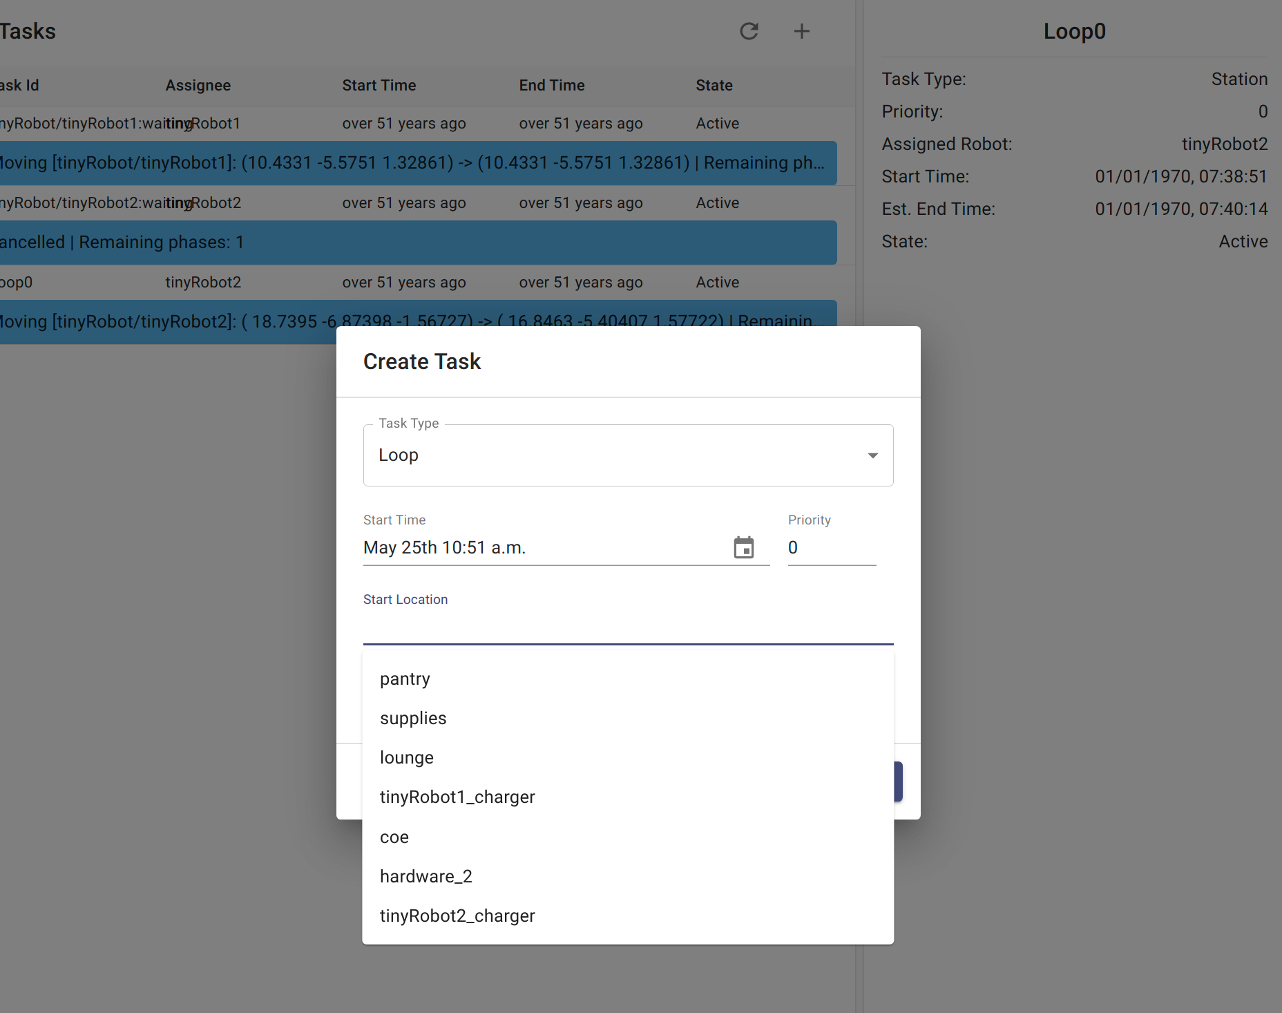
Task: Click the Assignee column header
Action: 198,85
